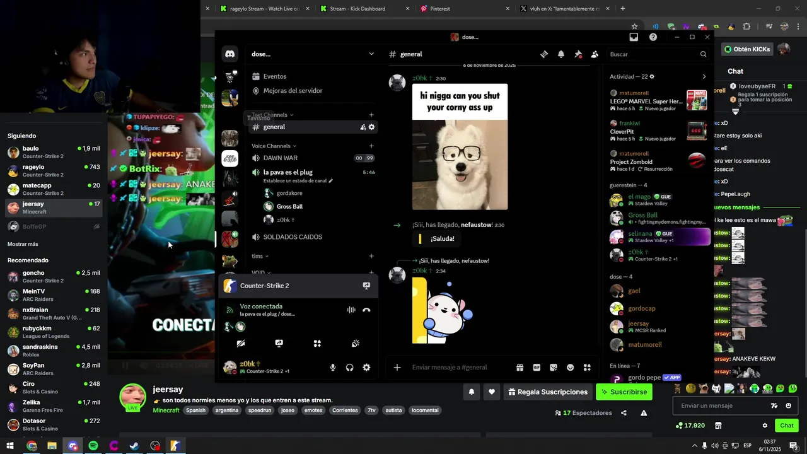Stream Counter-Strike 2 from Discord panel
This screenshot has width=807, height=454.
(x=366, y=286)
